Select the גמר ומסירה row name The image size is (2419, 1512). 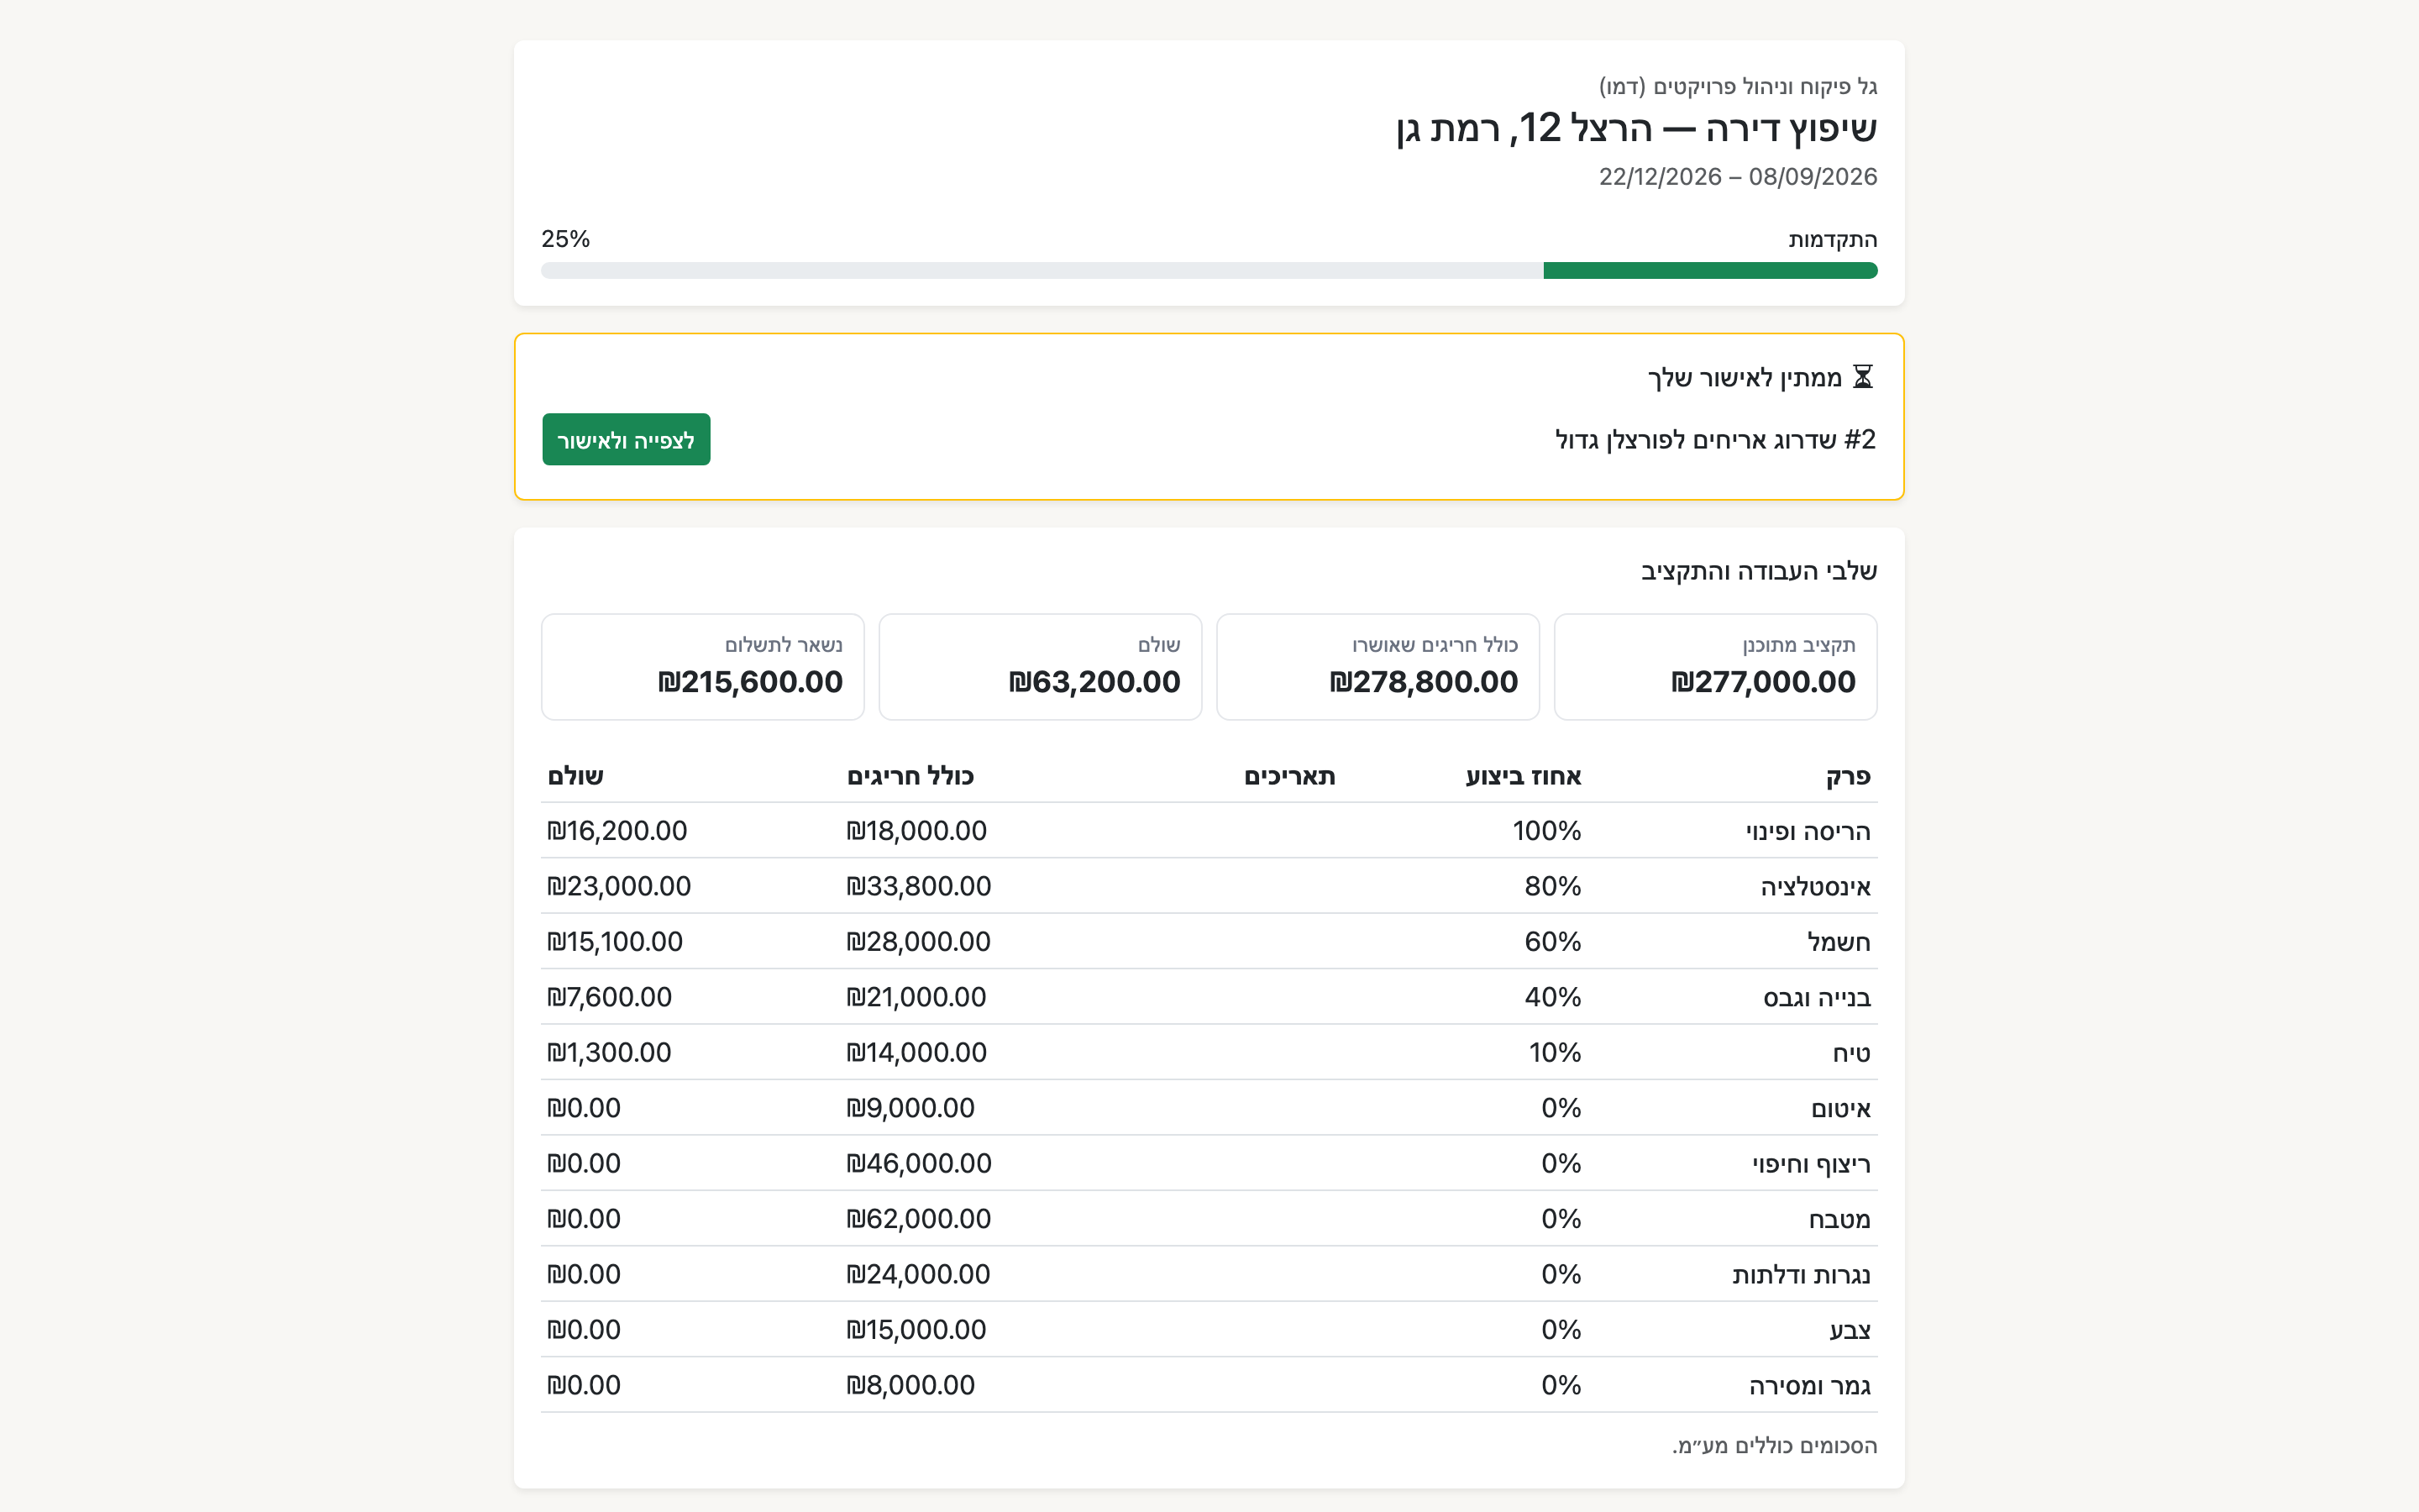(1809, 1386)
